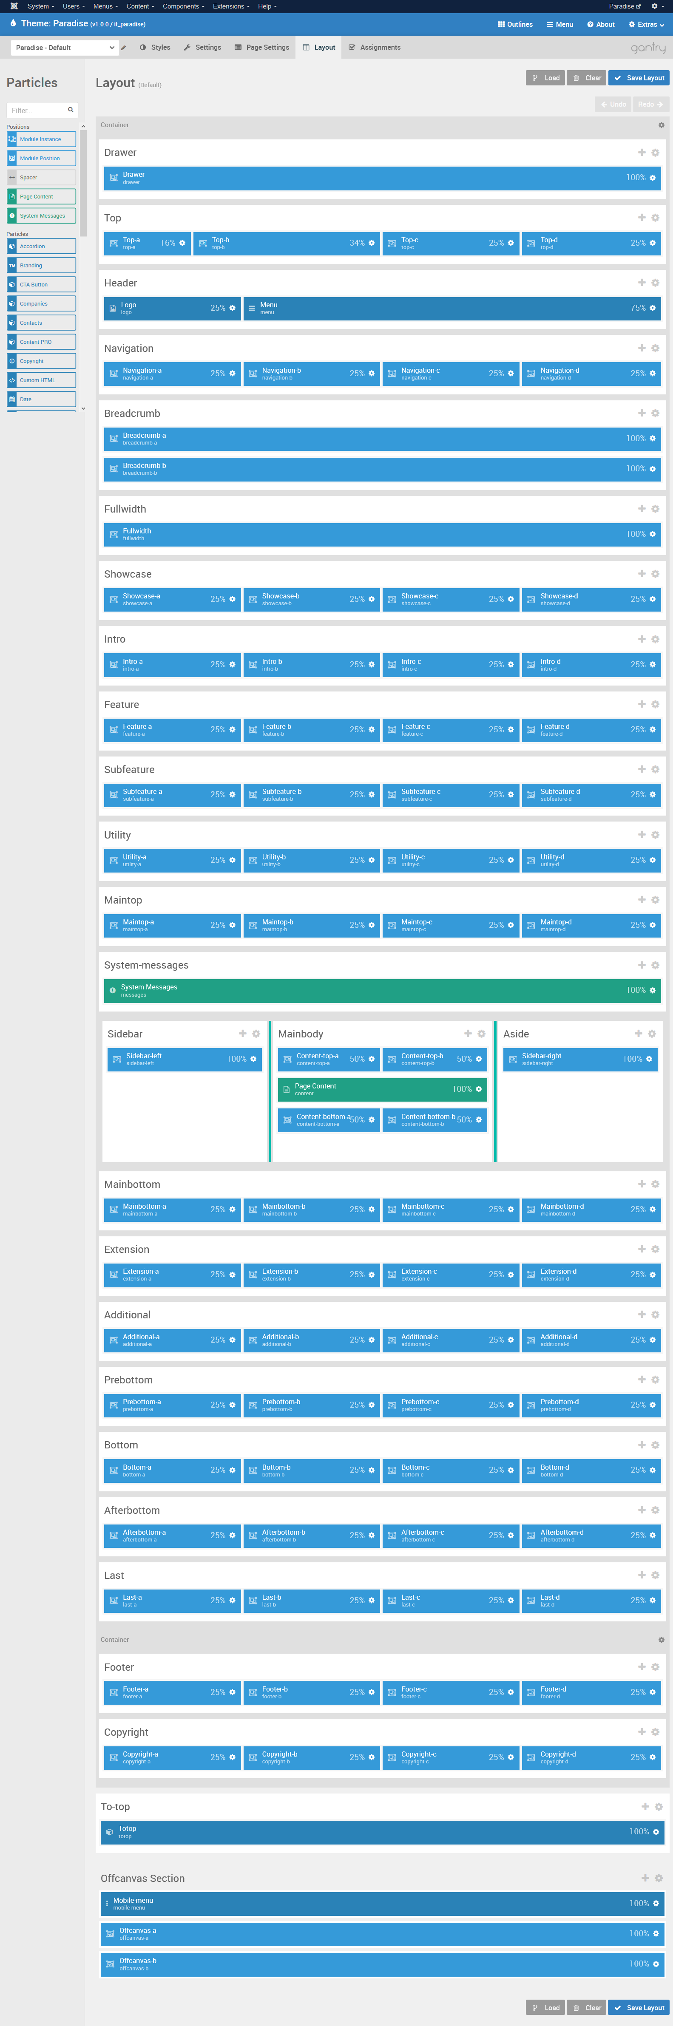673x2026 pixels.
Task: Open the Mobile-menu particle settings gear
Action: click(656, 1903)
